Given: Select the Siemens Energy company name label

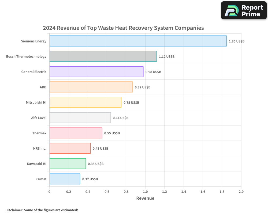Looking at the screenshot, I should click(x=34, y=41).
